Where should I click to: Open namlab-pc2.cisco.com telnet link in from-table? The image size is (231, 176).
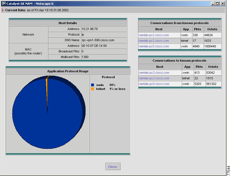154,41
